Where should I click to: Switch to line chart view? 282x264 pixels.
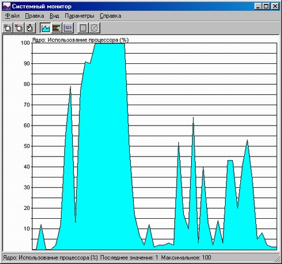45,28
